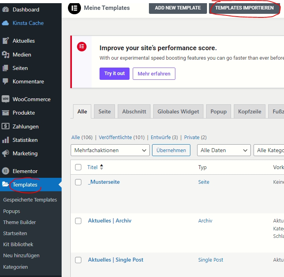Switch to the Globales Widget tab

coord(178,111)
